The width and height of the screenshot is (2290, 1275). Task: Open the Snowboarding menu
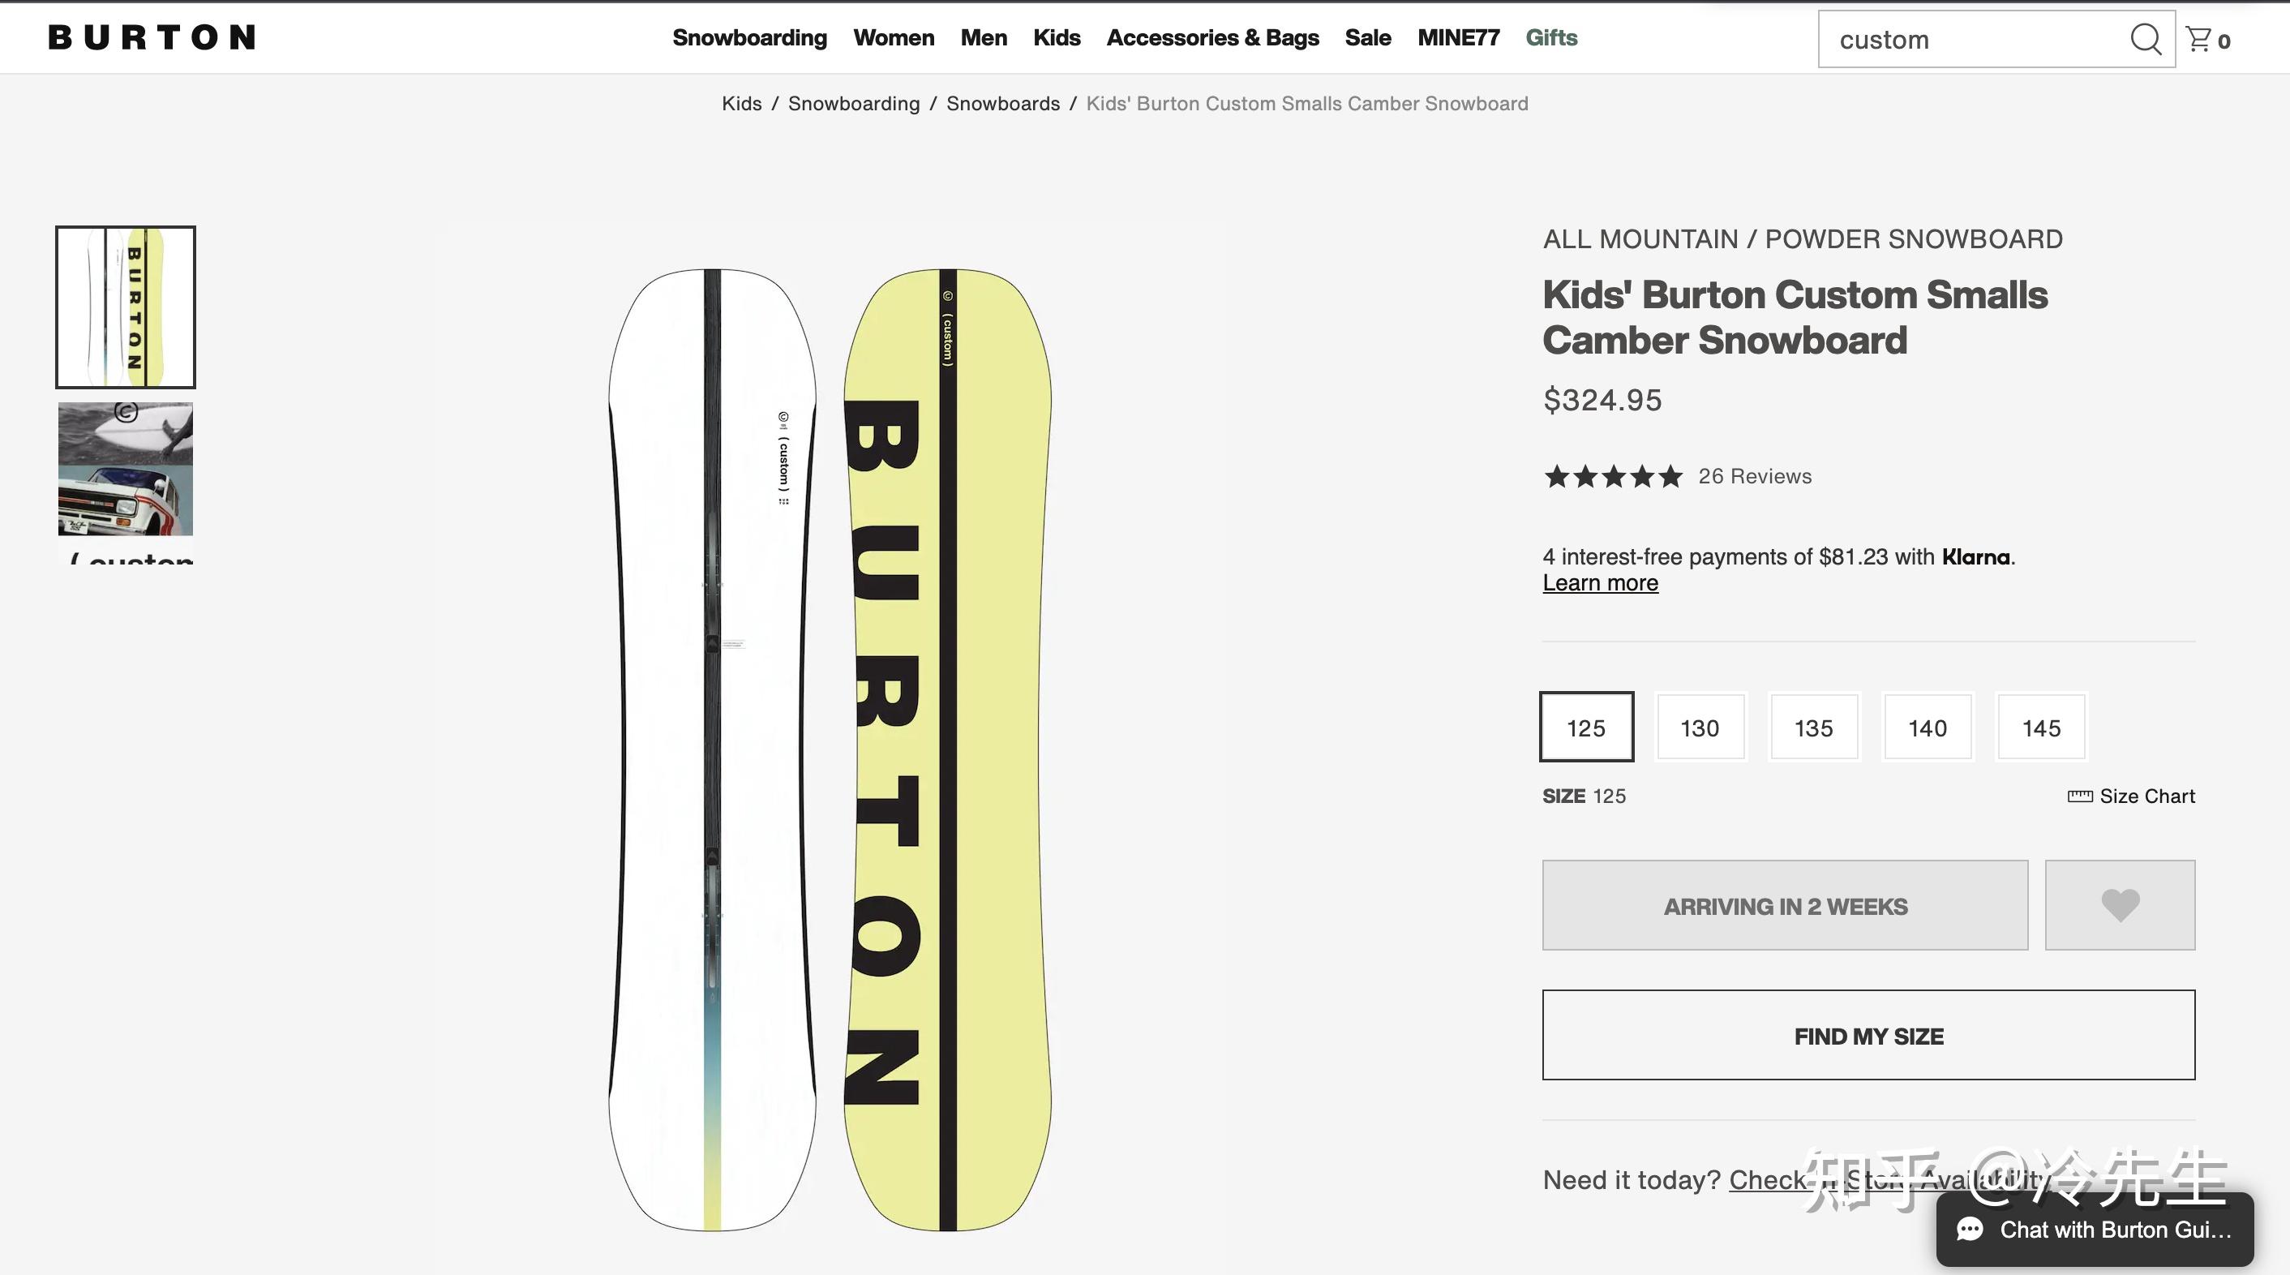tap(749, 37)
